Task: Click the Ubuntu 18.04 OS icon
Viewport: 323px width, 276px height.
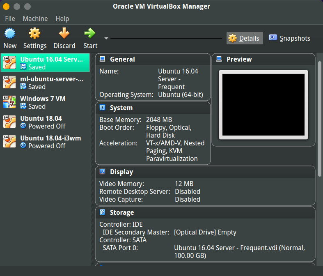Action: pyautogui.click(x=9, y=122)
